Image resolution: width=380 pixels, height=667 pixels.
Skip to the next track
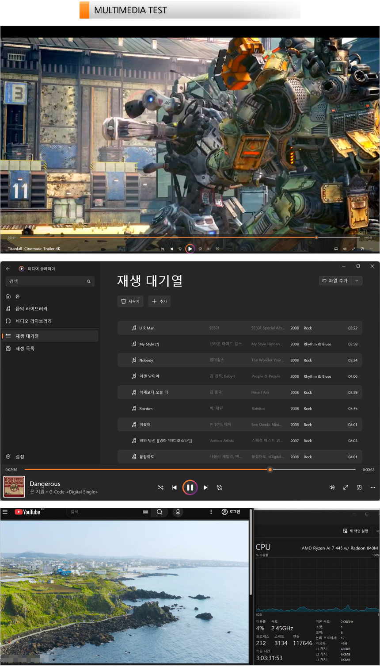tap(205, 487)
